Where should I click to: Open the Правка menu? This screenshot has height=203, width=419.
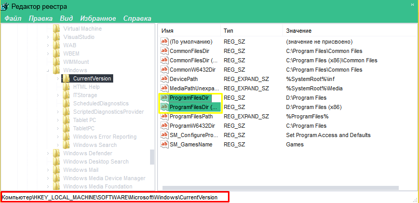pos(40,18)
